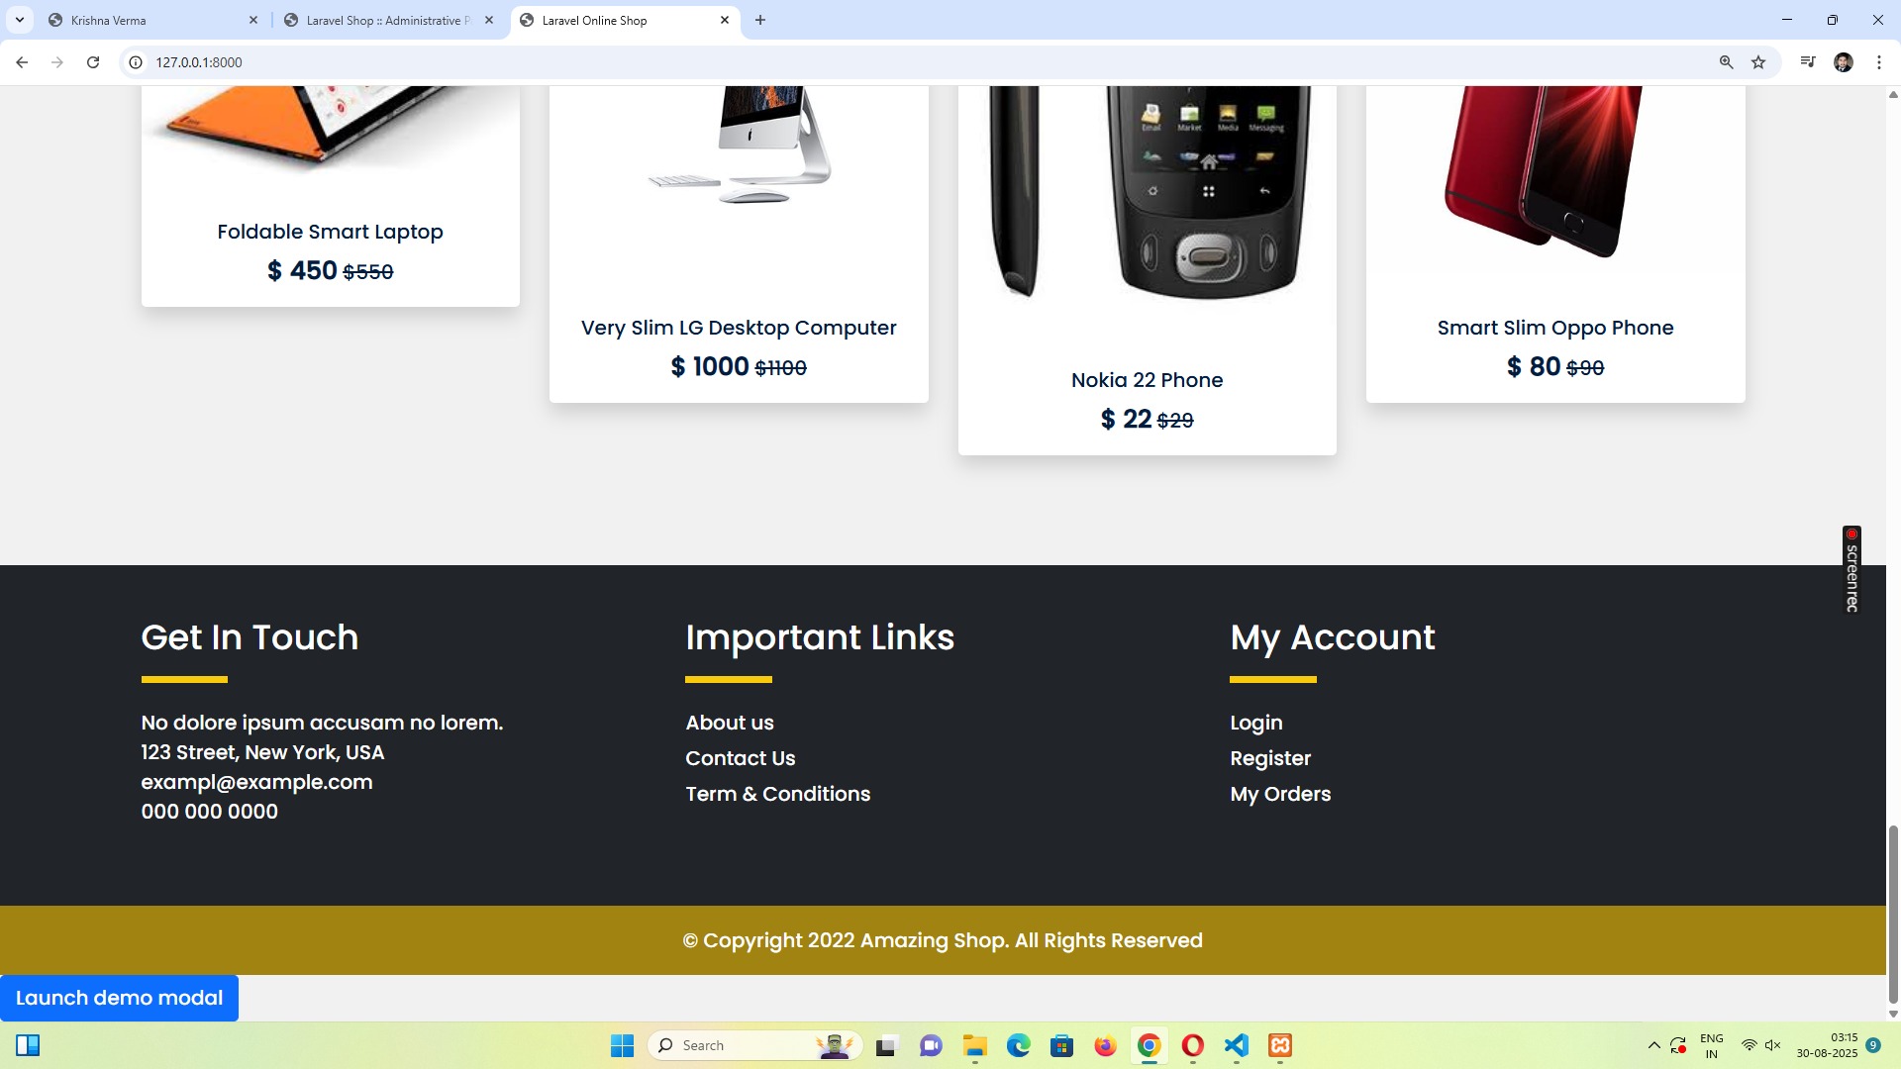Viewport: 1901px width, 1069px height.
Task: Click the browser back arrow
Action: tap(22, 62)
